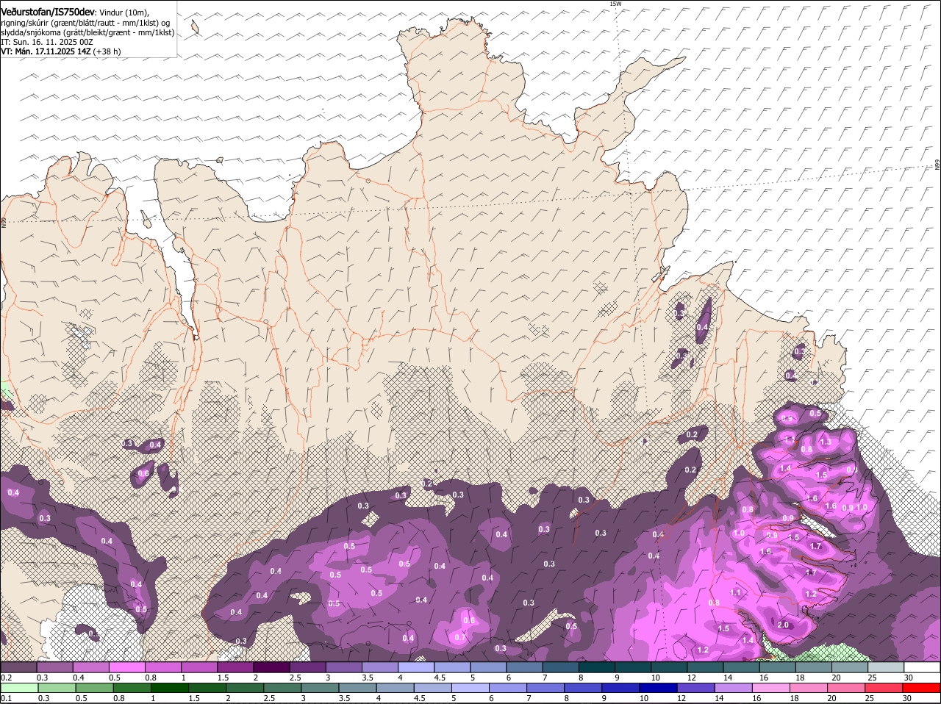Select the light violet rain swatch at 14
This screenshot has width=941, height=704.
(734, 688)
